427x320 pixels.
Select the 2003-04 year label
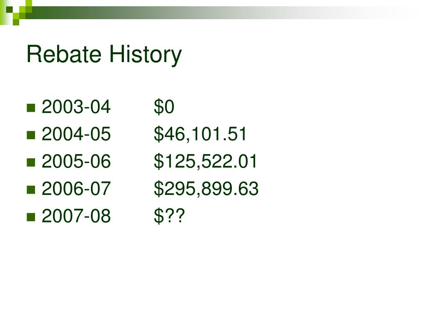click(x=76, y=106)
